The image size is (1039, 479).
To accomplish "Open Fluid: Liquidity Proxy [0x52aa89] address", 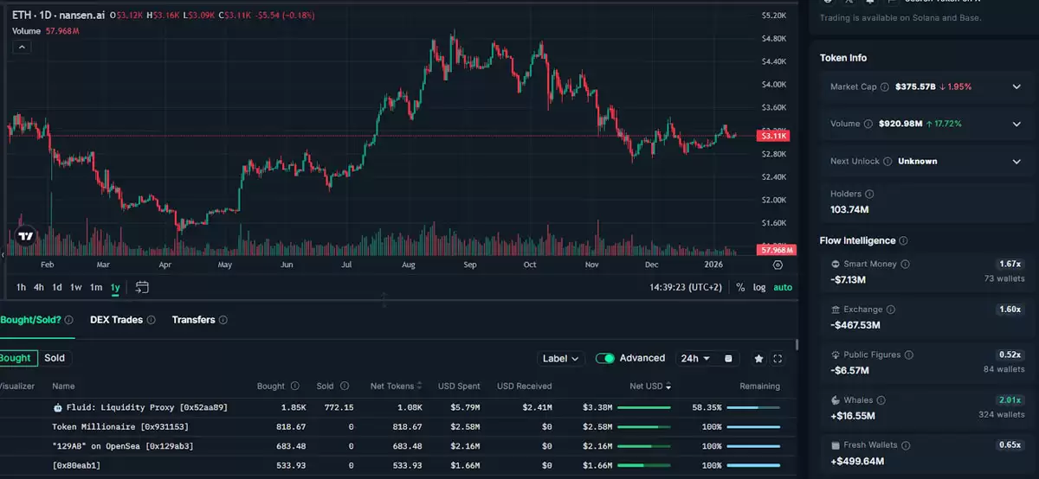I will (147, 407).
